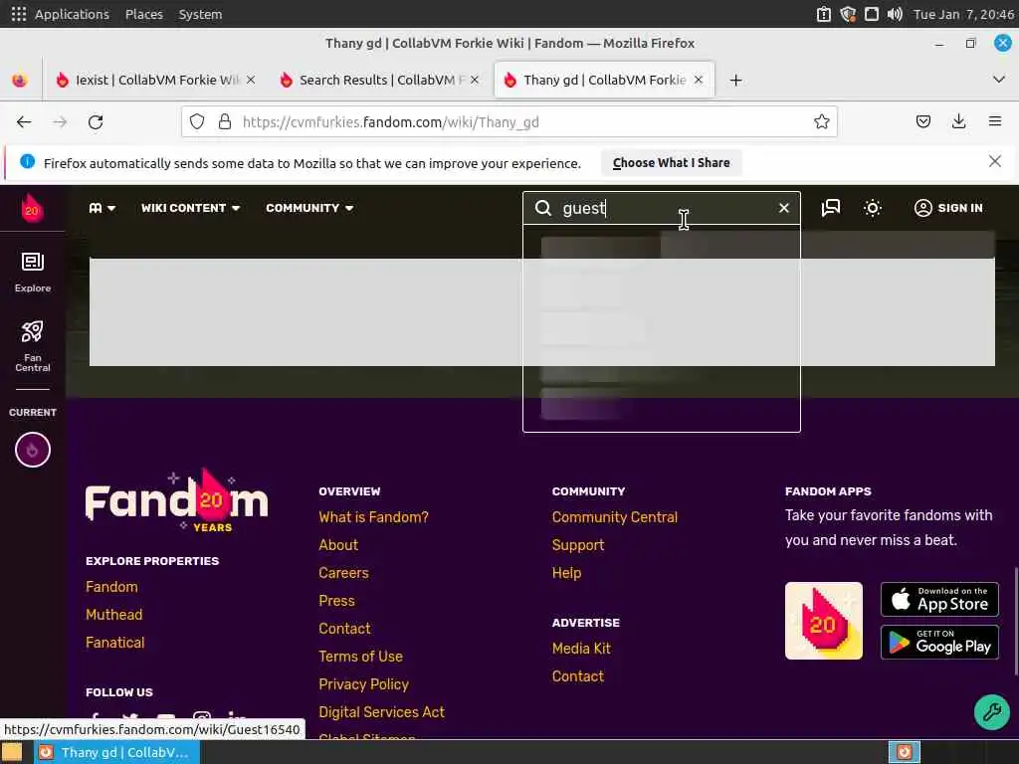Bookmark this page with the star icon

821,121
